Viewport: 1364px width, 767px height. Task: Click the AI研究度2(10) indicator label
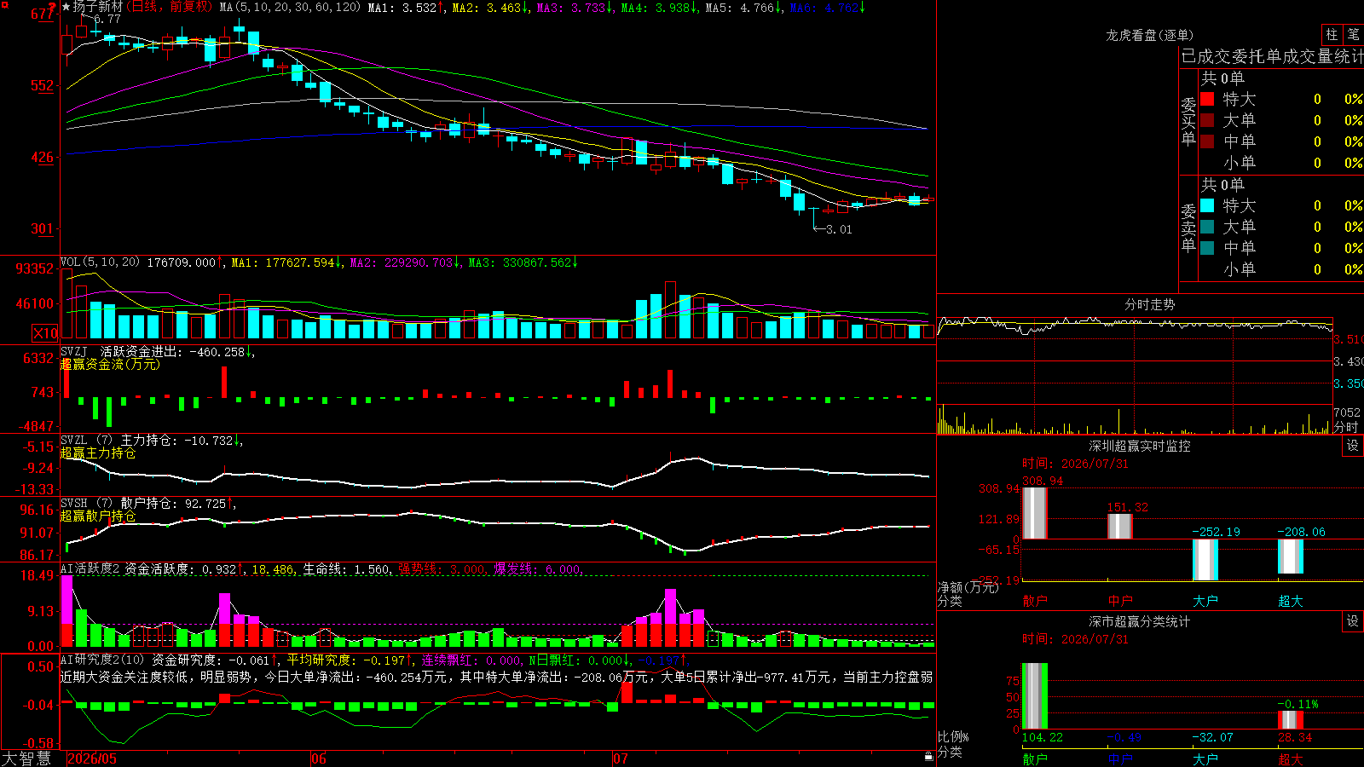click(x=103, y=660)
